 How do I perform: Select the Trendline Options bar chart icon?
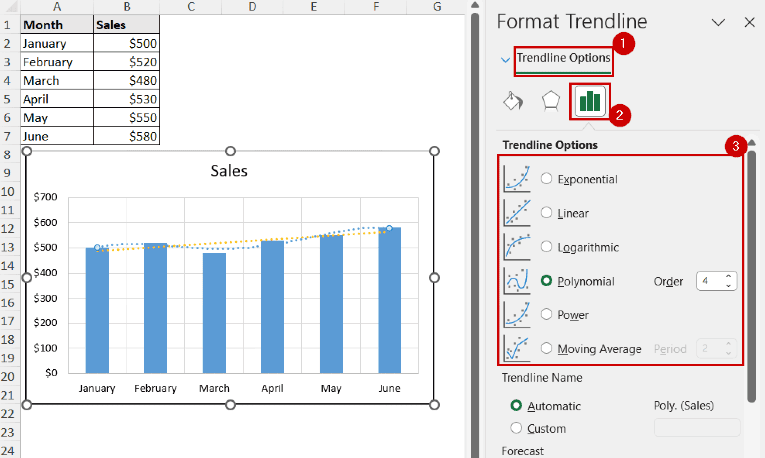point(590,101)
